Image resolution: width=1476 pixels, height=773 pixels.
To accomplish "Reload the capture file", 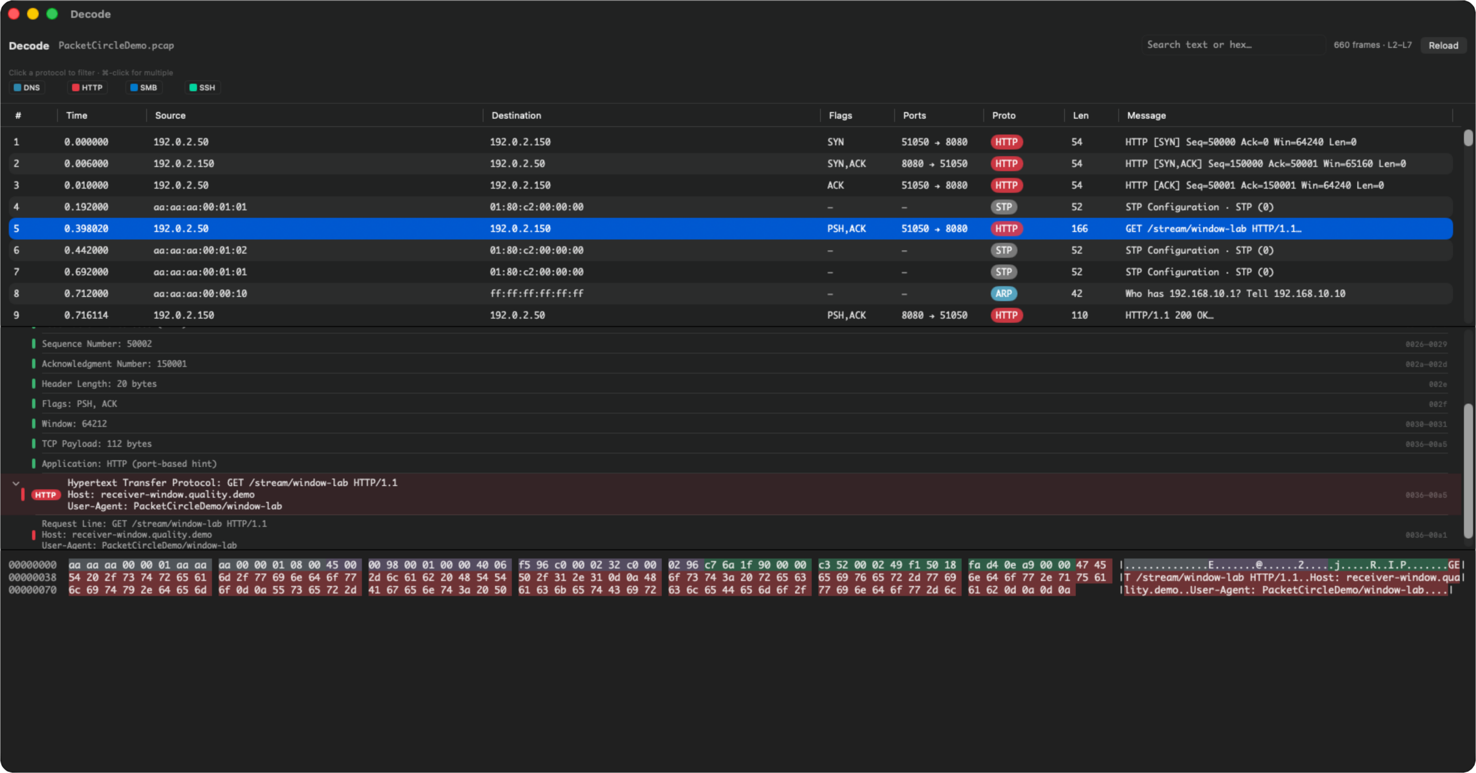I will (x=1443, y=45).
